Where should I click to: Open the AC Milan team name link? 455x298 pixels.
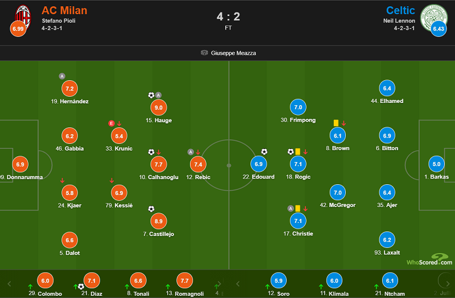point(64,10)
